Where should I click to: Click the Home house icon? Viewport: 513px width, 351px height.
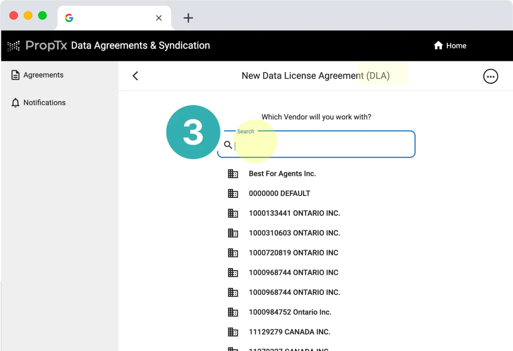[438, 46]
